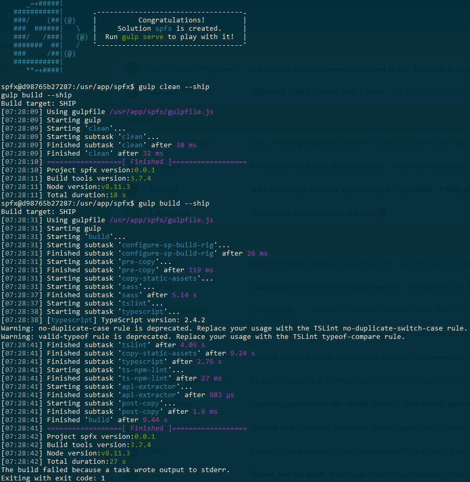Image resolution: width=470 pixels, height=482 pixels.
Task: Click 'Build tools version:3.7.4' at 07:28:42
Action: [76, 445]
